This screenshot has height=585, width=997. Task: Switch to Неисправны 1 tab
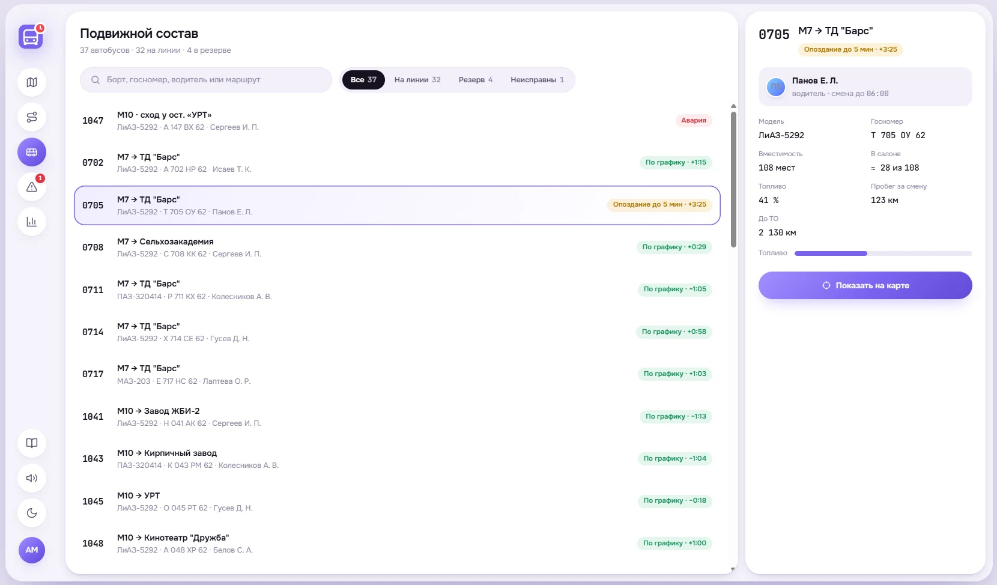[x=538, y=80]
